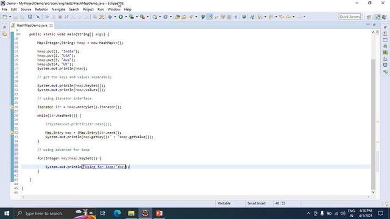Restore the left sidebar view stack
This screenshot has width=390, height=219.
point(4,27)
